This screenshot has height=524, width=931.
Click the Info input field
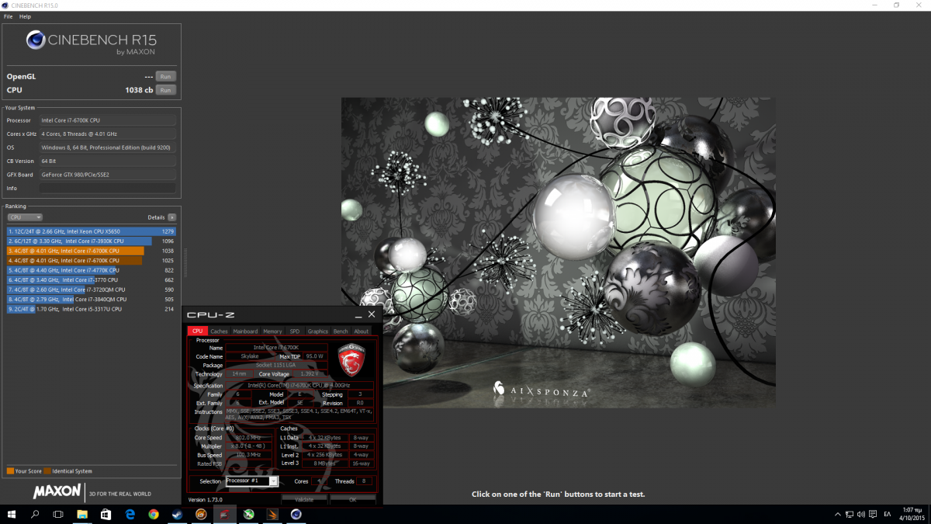coord(107,188)
